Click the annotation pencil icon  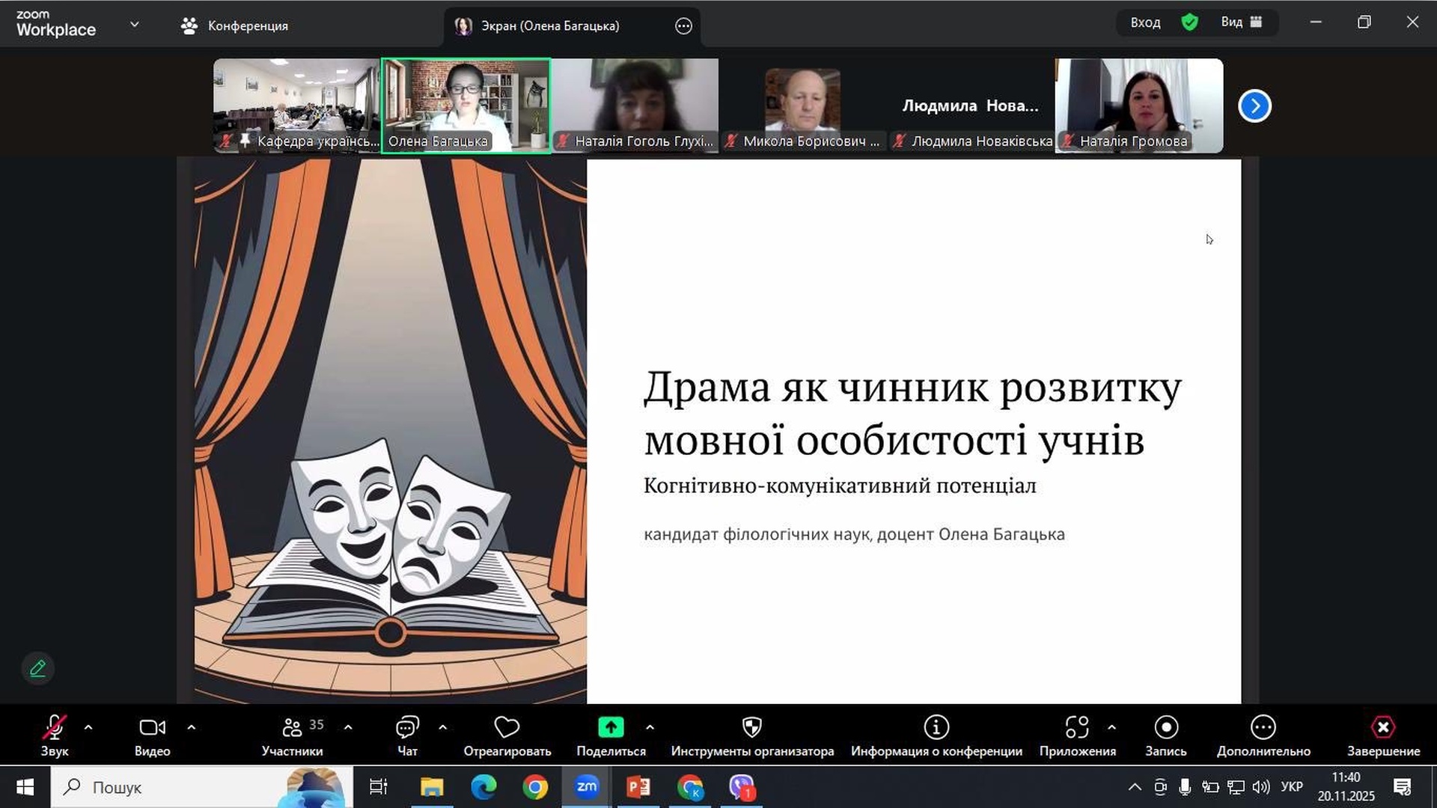pyautogui.click(x=37, y=669)
